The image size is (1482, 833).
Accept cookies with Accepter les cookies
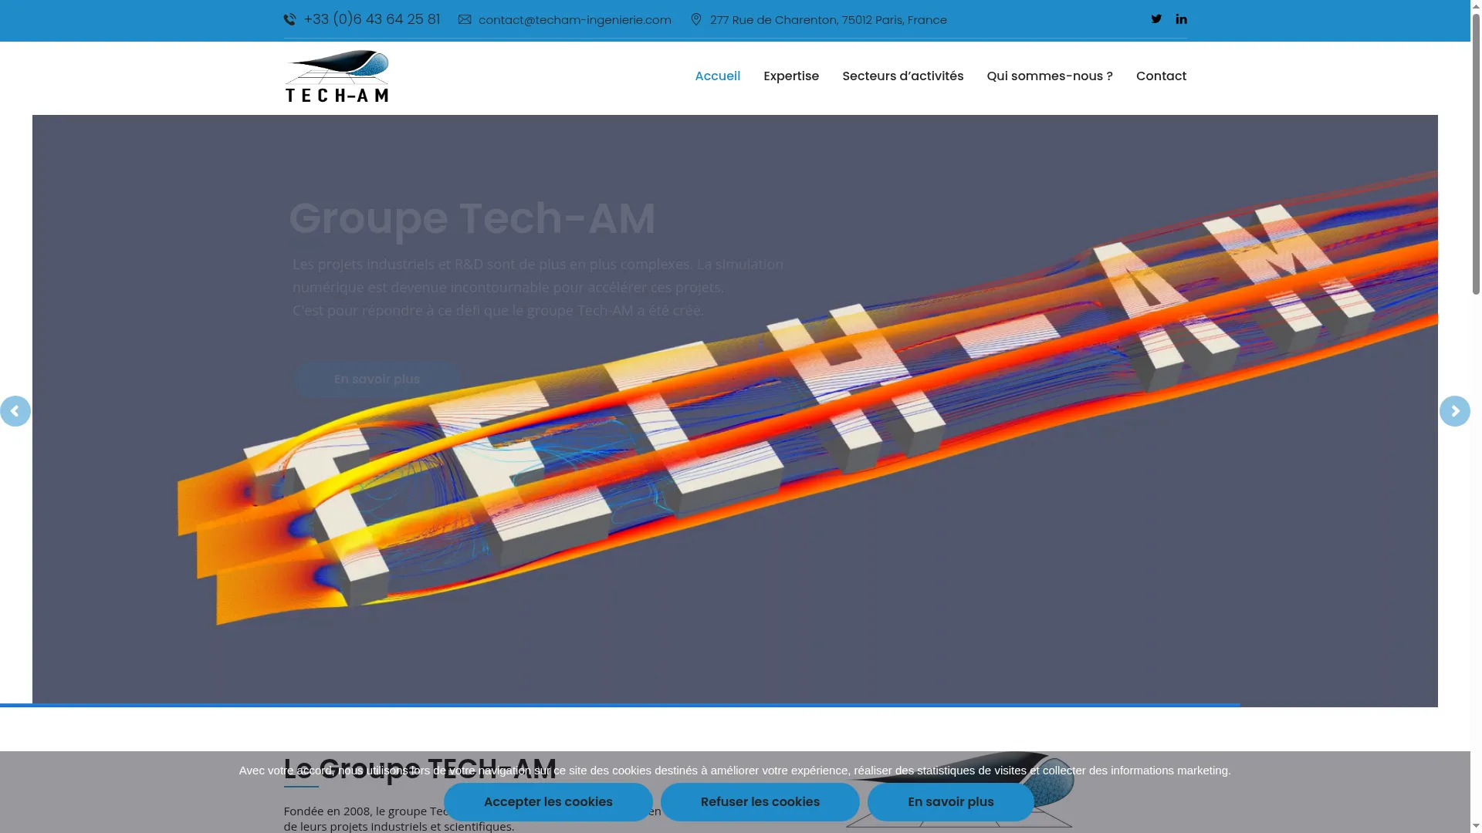(548, 802)
